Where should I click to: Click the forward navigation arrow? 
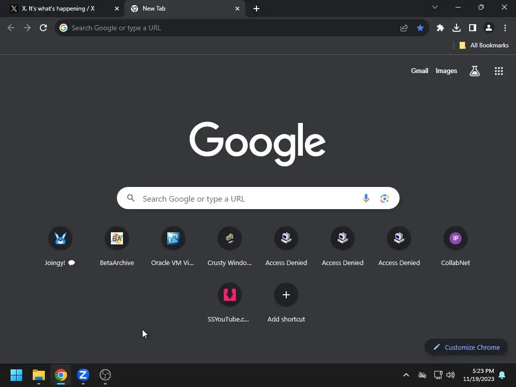(x=27, y=28)
